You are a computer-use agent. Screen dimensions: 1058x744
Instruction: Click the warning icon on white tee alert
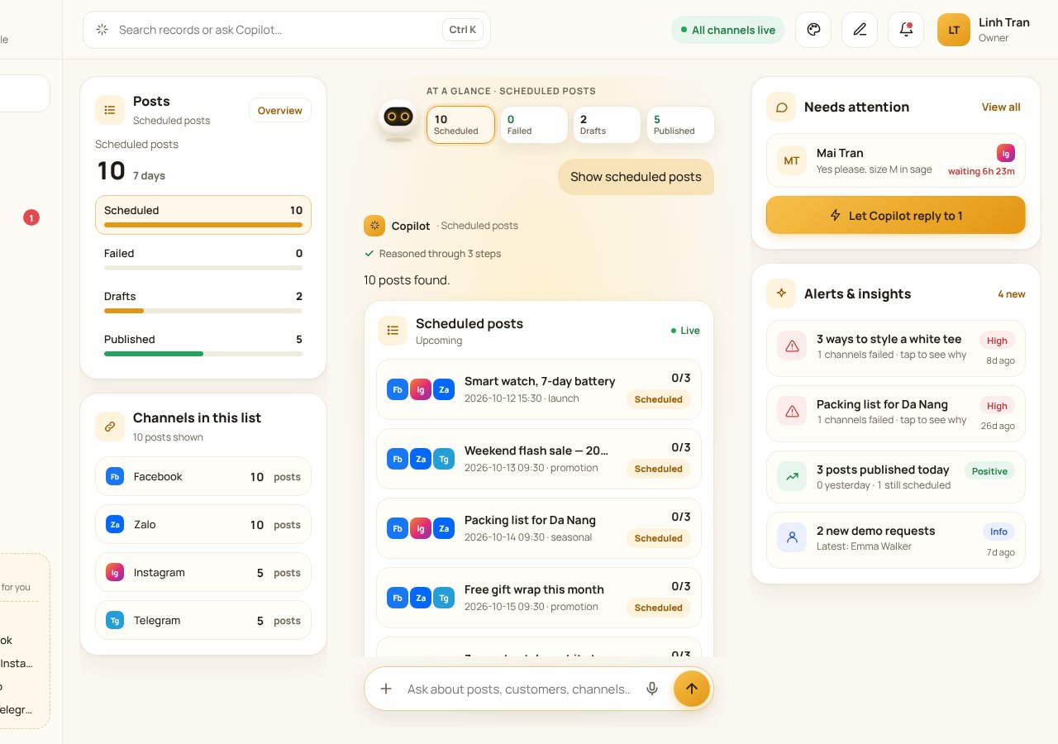click(792, 346)
